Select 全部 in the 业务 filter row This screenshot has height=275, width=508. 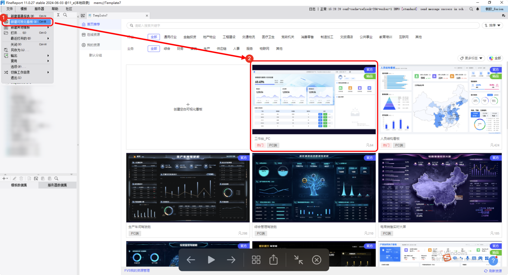[154, 48]
